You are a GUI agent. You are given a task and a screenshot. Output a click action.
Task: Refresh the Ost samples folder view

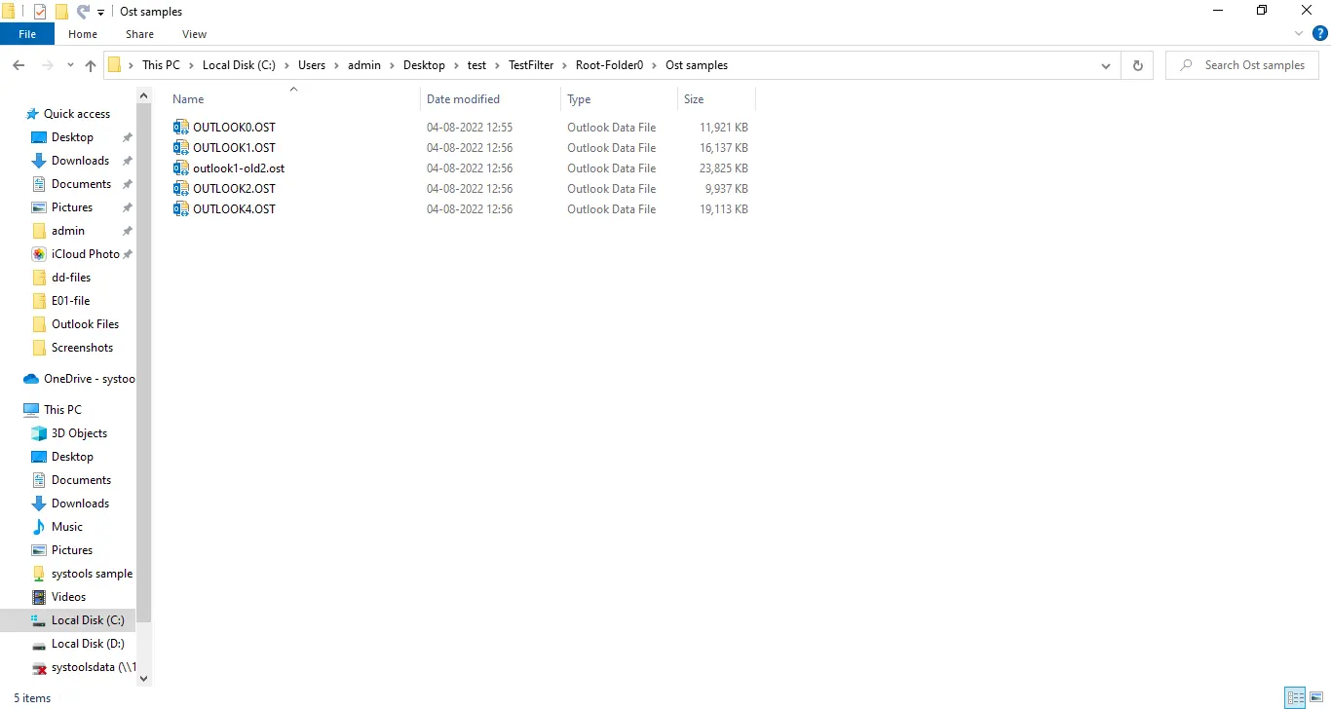pos(1137,65)
